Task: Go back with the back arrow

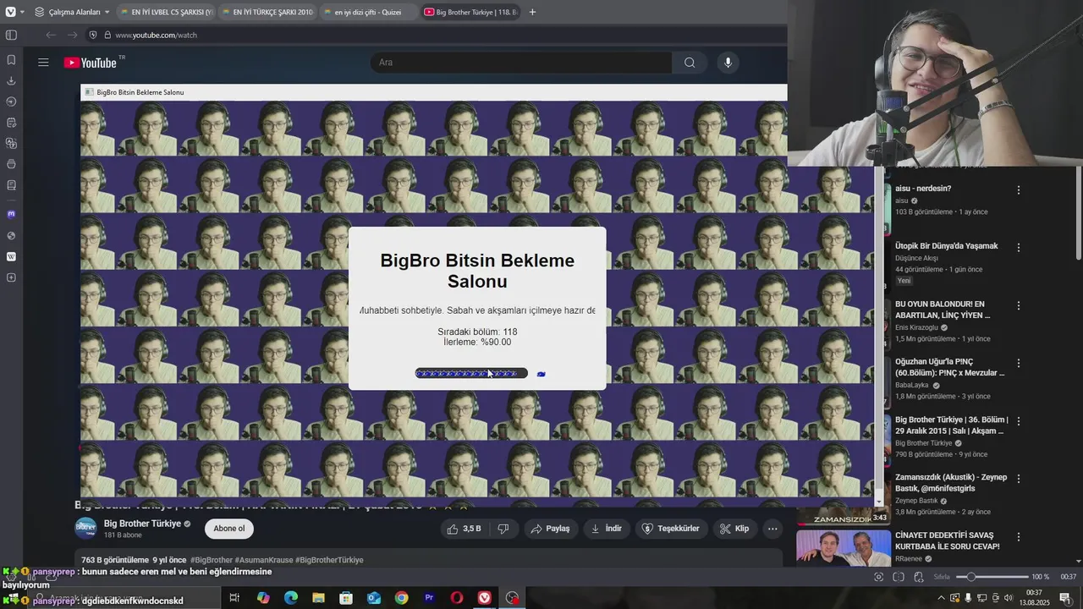Action: tap(51, 35)
